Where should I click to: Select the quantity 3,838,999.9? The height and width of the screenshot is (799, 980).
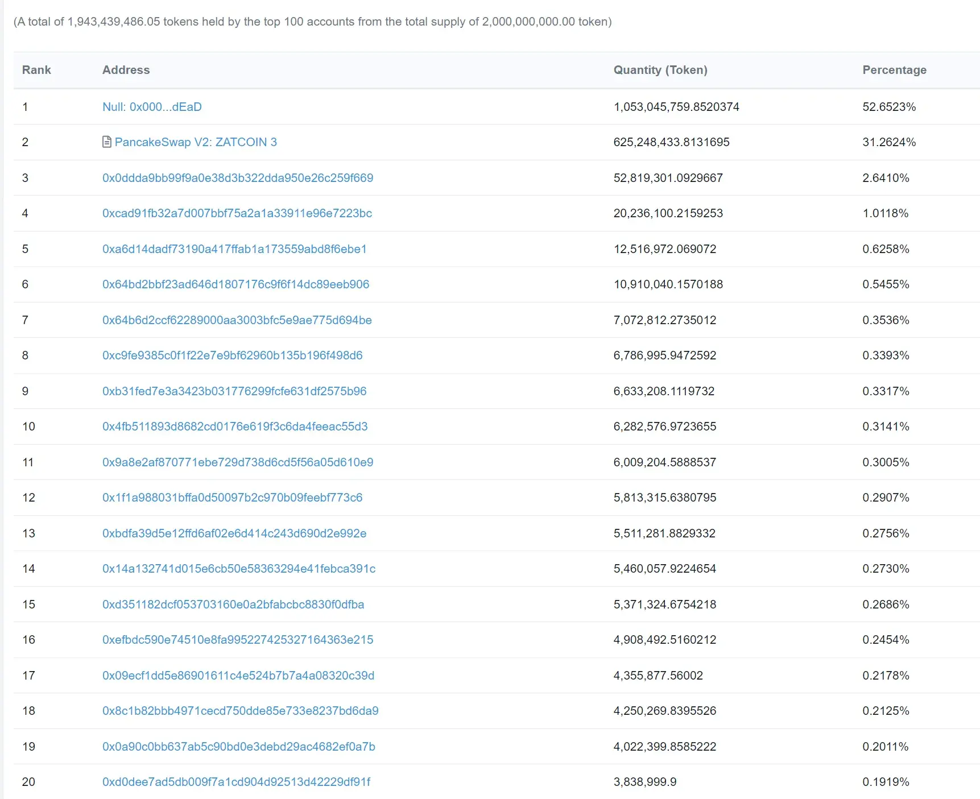click(645, 782)
